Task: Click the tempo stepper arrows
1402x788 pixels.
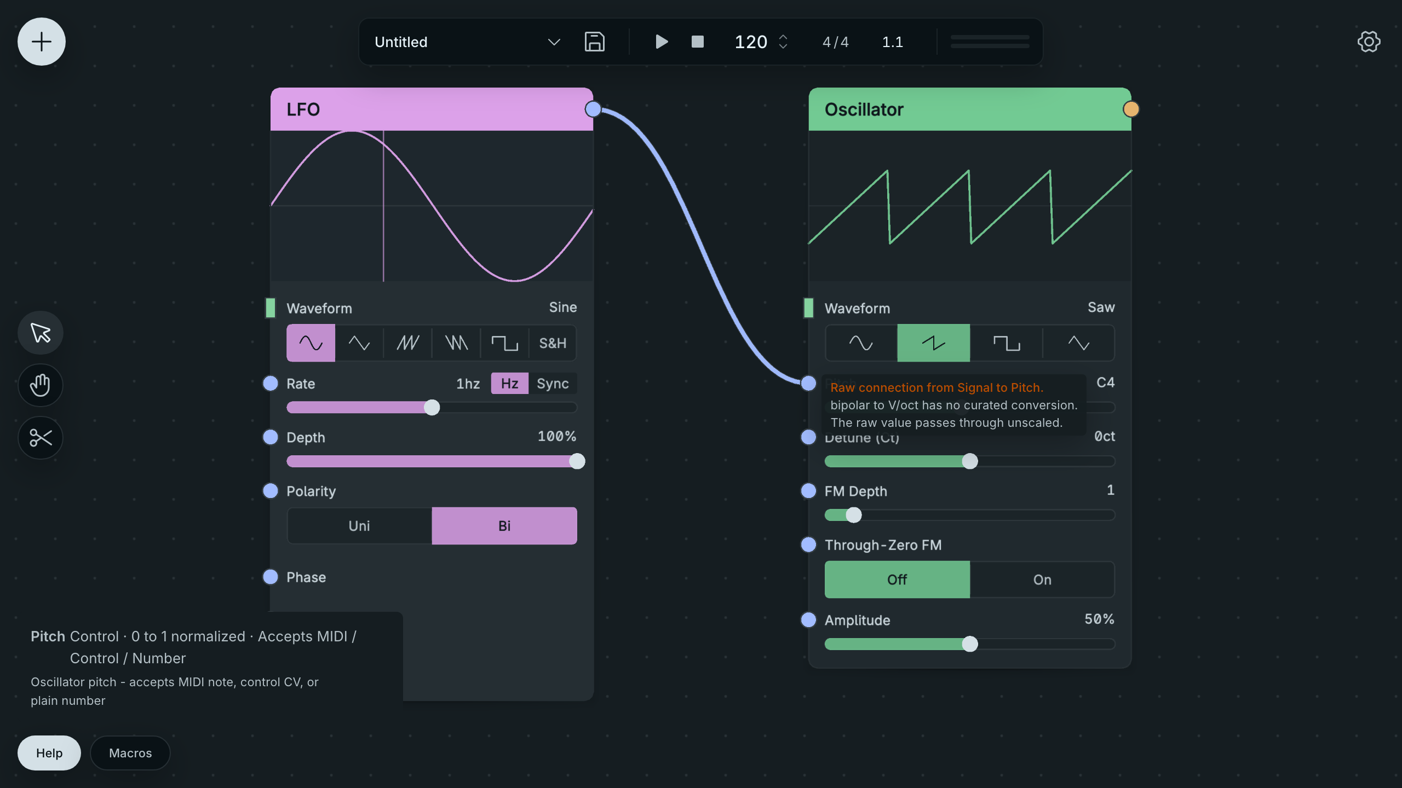Action: click(x=783, y=42)
